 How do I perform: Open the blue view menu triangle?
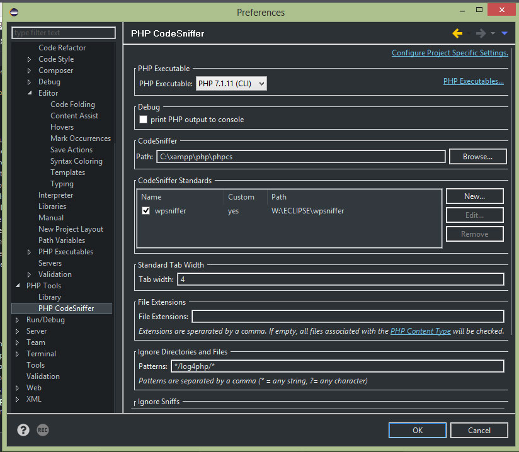coord(505,33)
